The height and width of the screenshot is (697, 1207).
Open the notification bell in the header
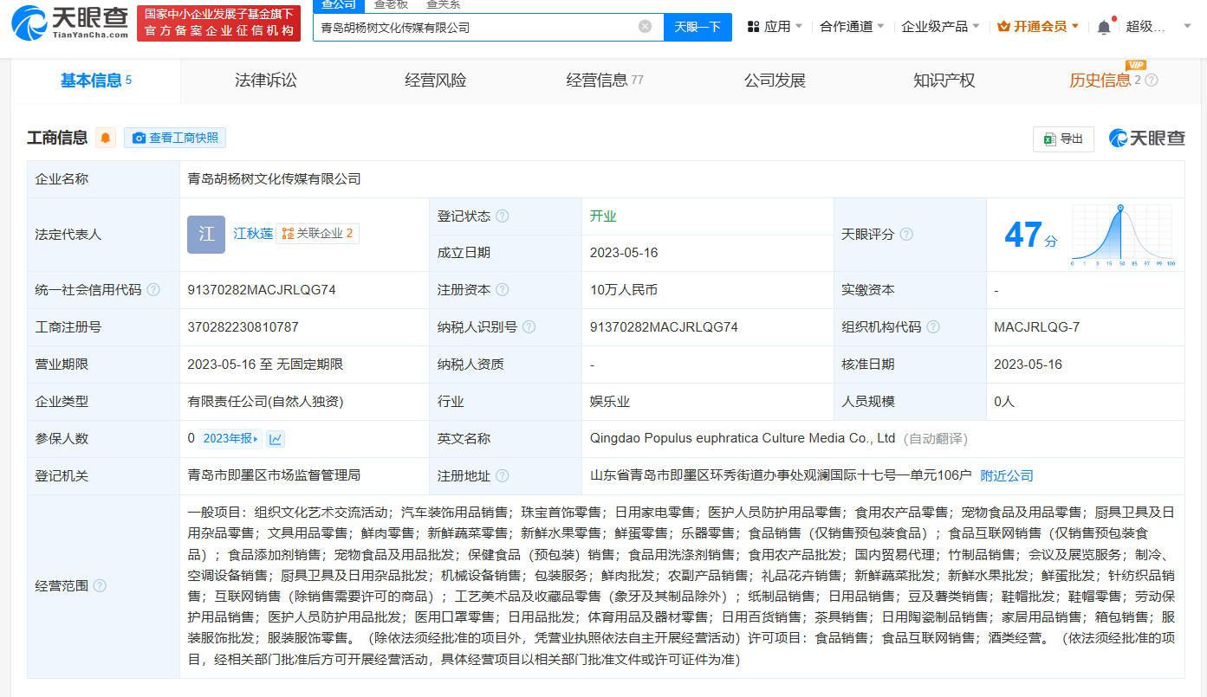tap(1103, 27)
